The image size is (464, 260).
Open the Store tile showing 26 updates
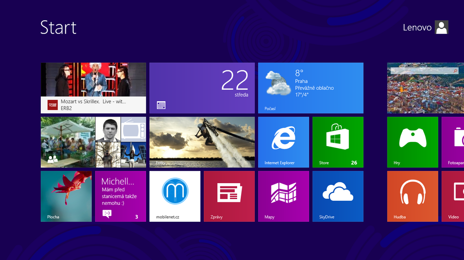point(338,142)
